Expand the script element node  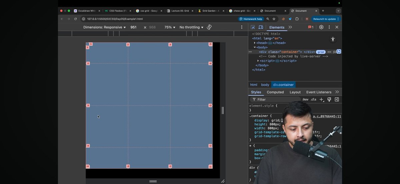258,61
